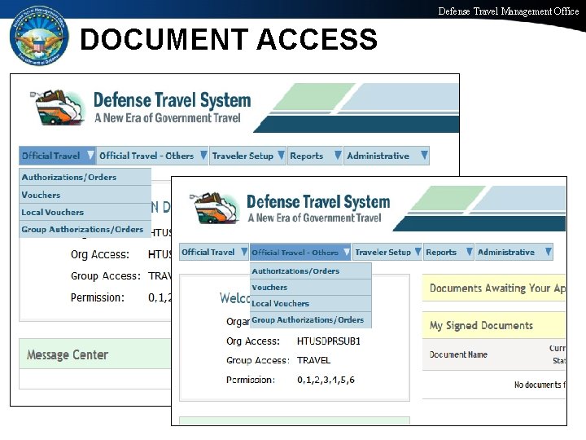Click Department of Defense seal emblem
The width and height of the screenshot is (586, 440).
click(x=39, y=36)
